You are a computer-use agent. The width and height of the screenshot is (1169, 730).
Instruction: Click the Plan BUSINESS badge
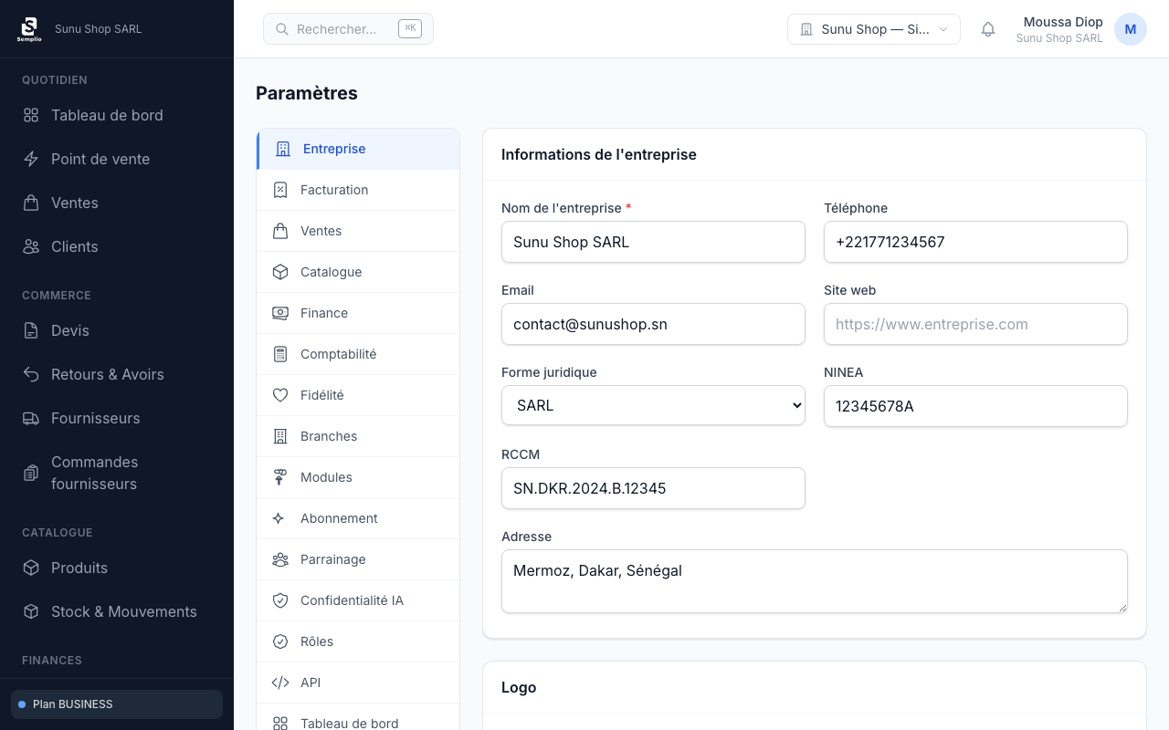(x=116, y=704)
